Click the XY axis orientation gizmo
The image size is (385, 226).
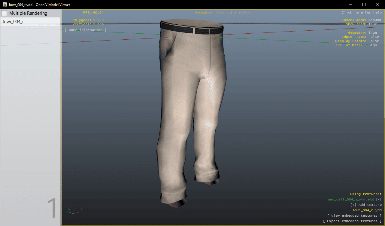(74, 211)
